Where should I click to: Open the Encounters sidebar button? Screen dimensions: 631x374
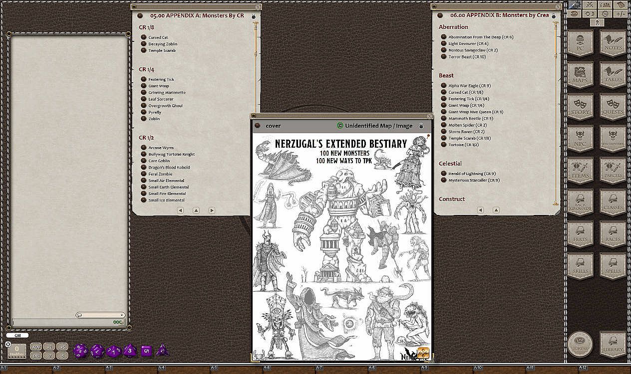click(613, 139)
